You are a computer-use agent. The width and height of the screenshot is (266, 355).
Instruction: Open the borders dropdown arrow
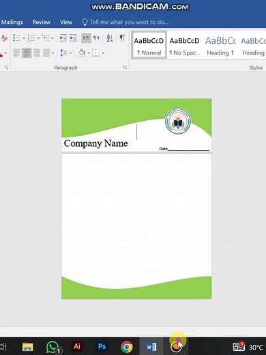(103, 53)
